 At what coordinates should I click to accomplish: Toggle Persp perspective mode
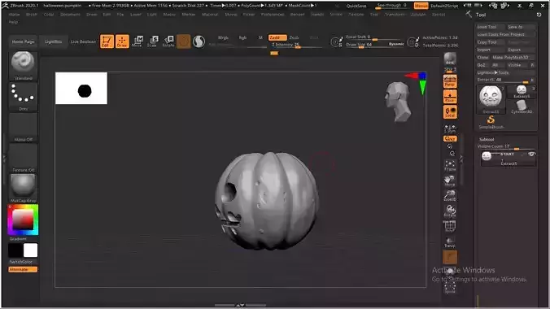[x=450, y=81]
